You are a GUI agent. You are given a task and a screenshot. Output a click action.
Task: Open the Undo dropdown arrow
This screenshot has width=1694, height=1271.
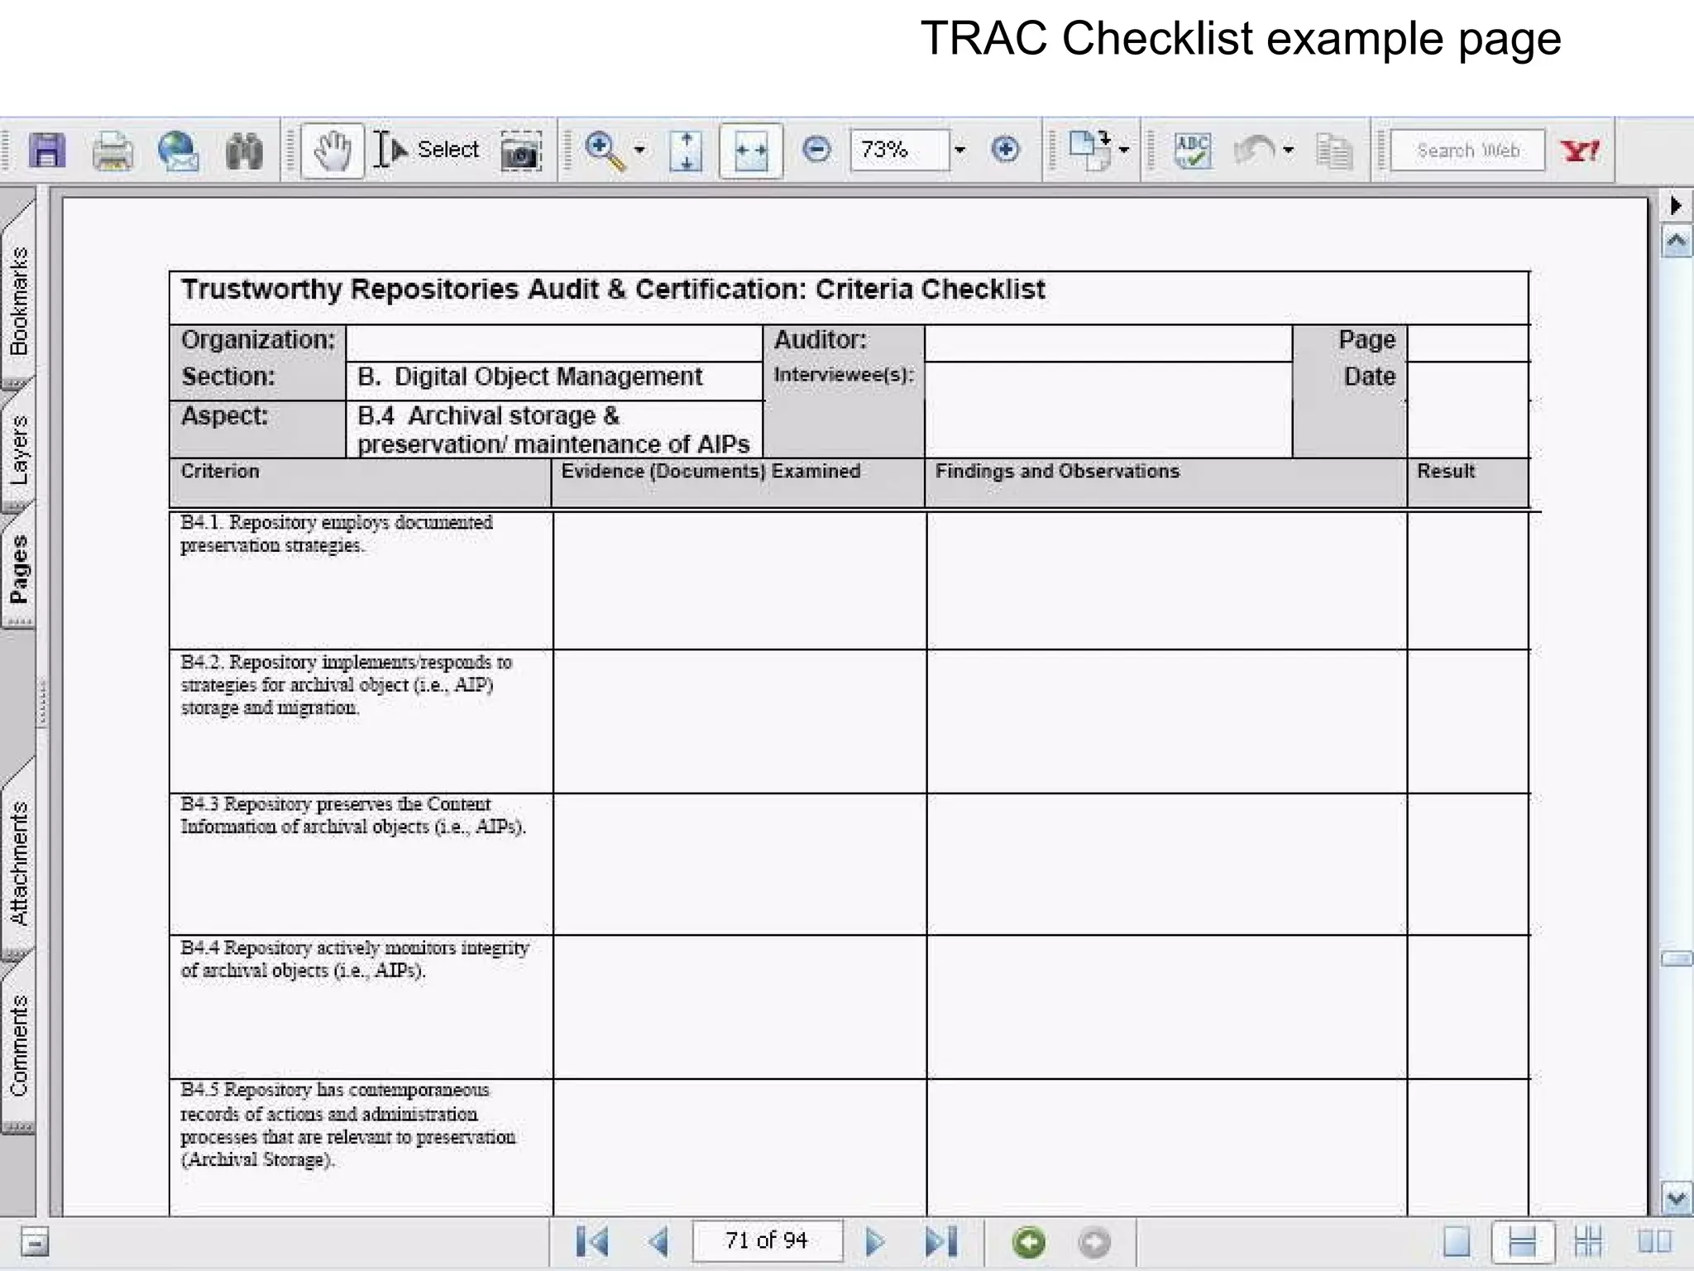pyautogui.click(x=1288, y=151)
